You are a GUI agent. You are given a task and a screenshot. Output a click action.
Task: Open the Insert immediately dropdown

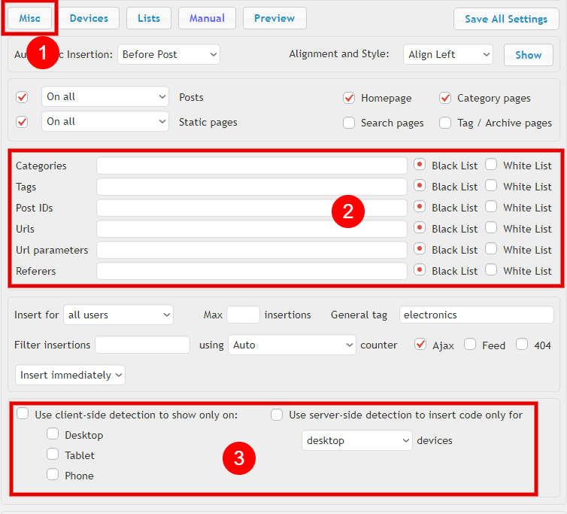pos(70,375)
